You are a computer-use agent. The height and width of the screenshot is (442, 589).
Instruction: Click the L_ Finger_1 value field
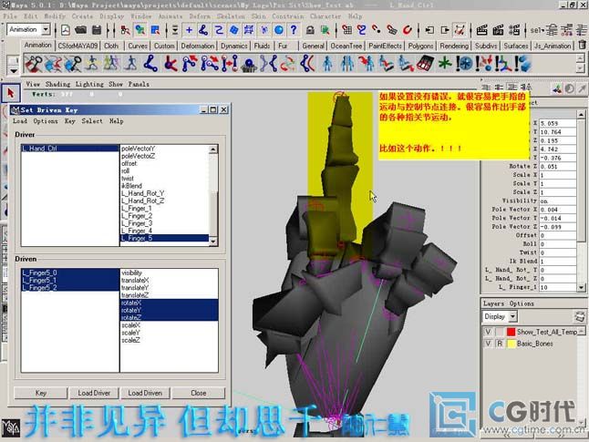(558, 288)
